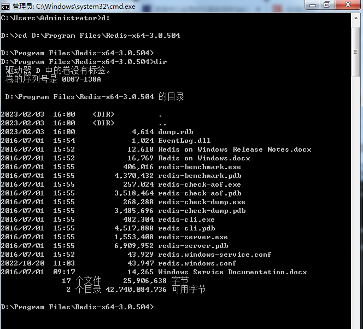Click the double-dot parent directory entry

84,123
